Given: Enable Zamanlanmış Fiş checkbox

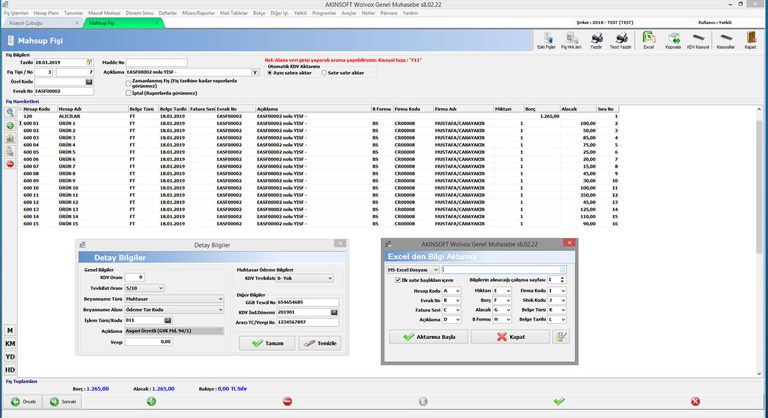Looking at the screenshot, I should click(x=129, y=82).
